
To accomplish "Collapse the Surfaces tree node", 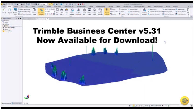I will [x=2, y=24].
